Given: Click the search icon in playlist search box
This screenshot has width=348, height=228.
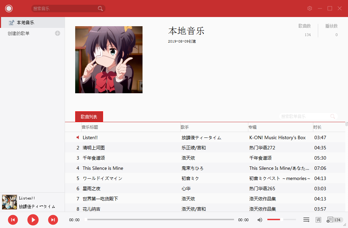Looking at the screenshot, I should click(x=332, y=116).
